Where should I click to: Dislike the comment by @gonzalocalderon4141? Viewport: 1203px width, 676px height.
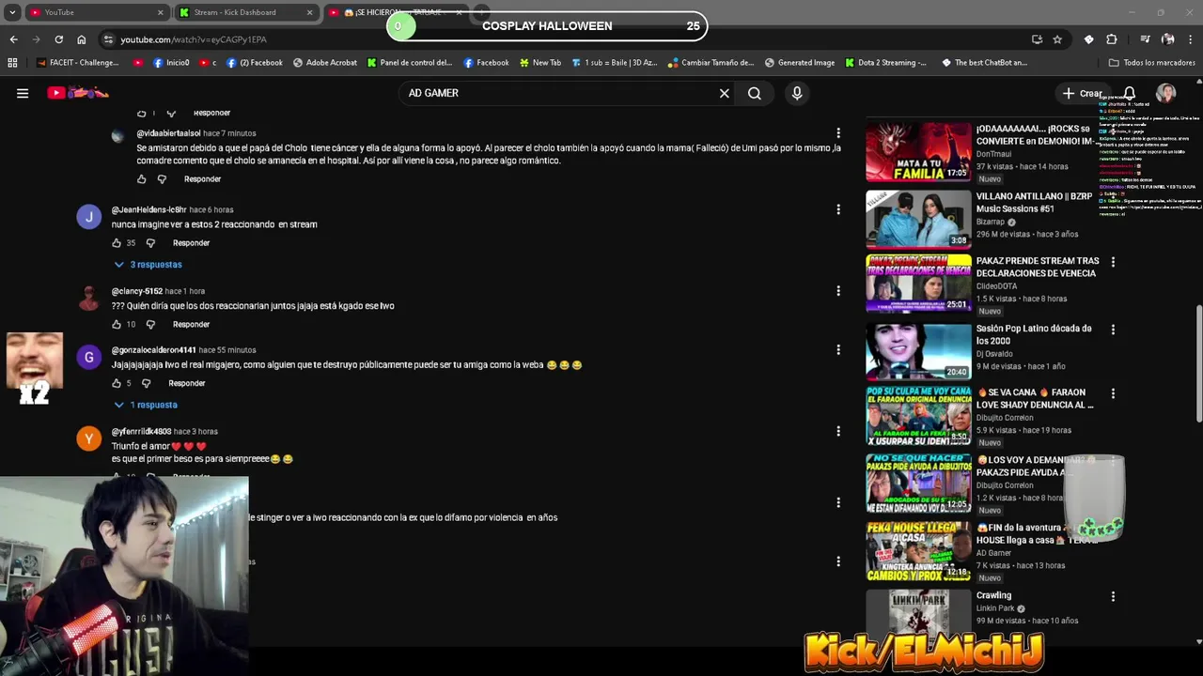click(x=146, y=383)
